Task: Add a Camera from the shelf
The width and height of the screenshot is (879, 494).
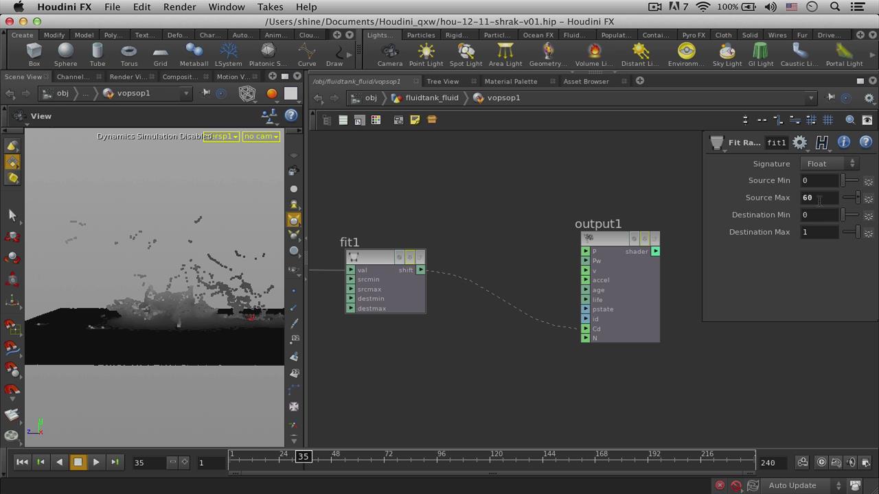Action: pos(390,54)
